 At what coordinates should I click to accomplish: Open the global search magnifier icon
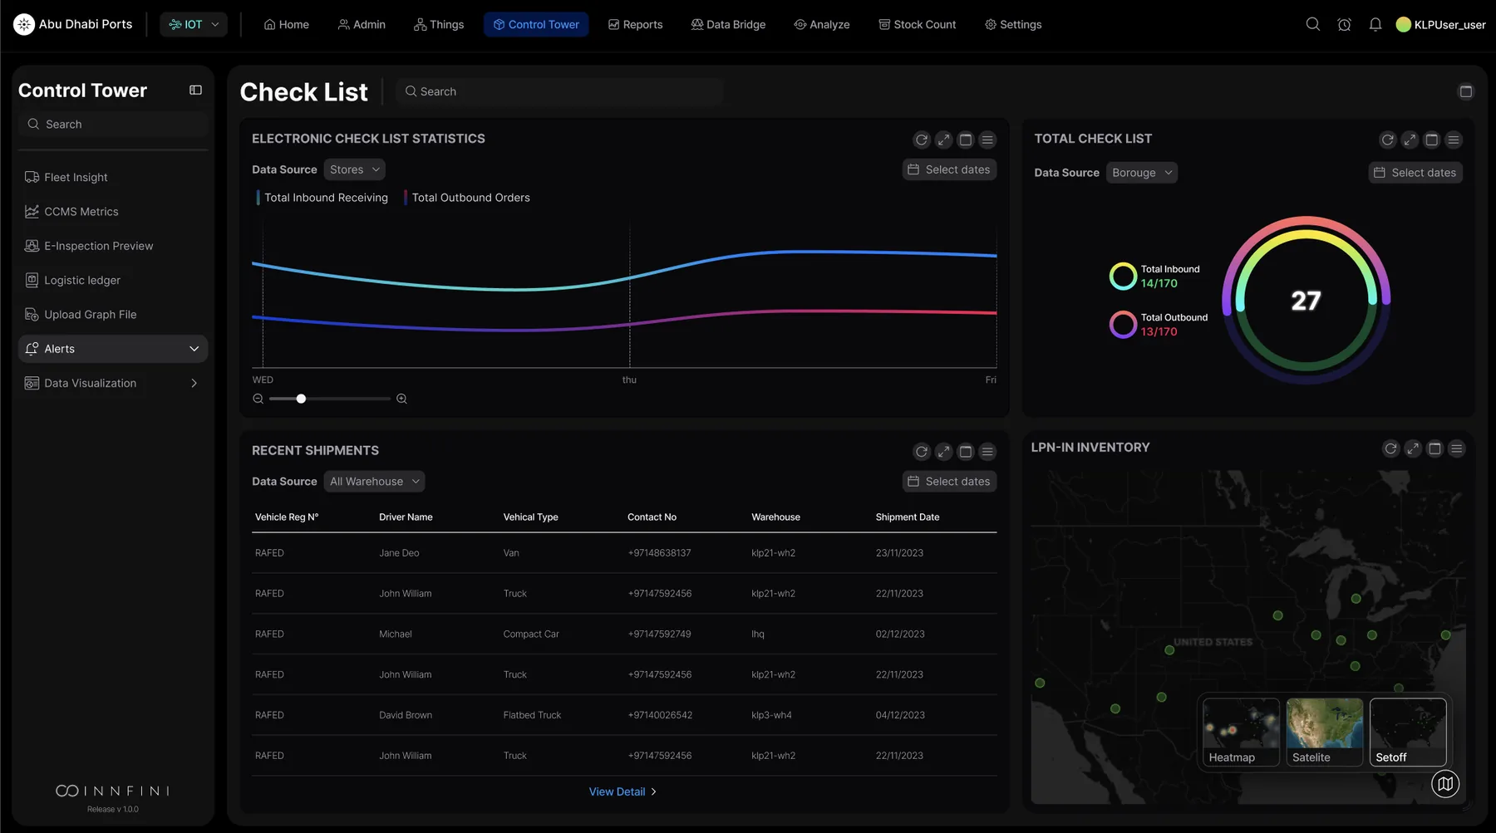1313,24
